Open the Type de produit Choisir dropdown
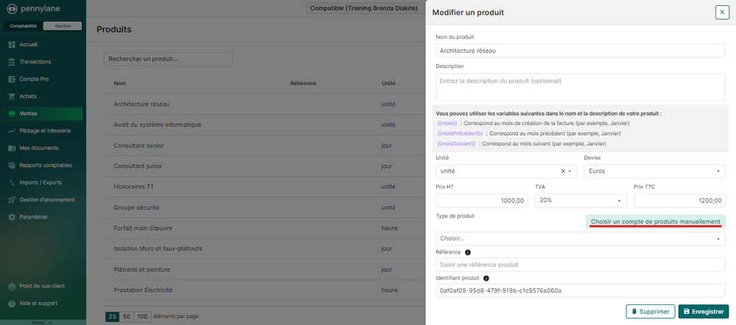The width and height of the screenshot is (736, 325). [x=581, y=238]
